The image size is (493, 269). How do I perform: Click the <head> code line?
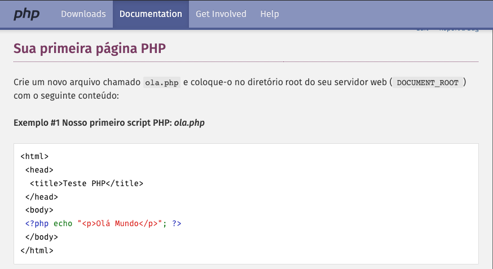click(39, 170)
